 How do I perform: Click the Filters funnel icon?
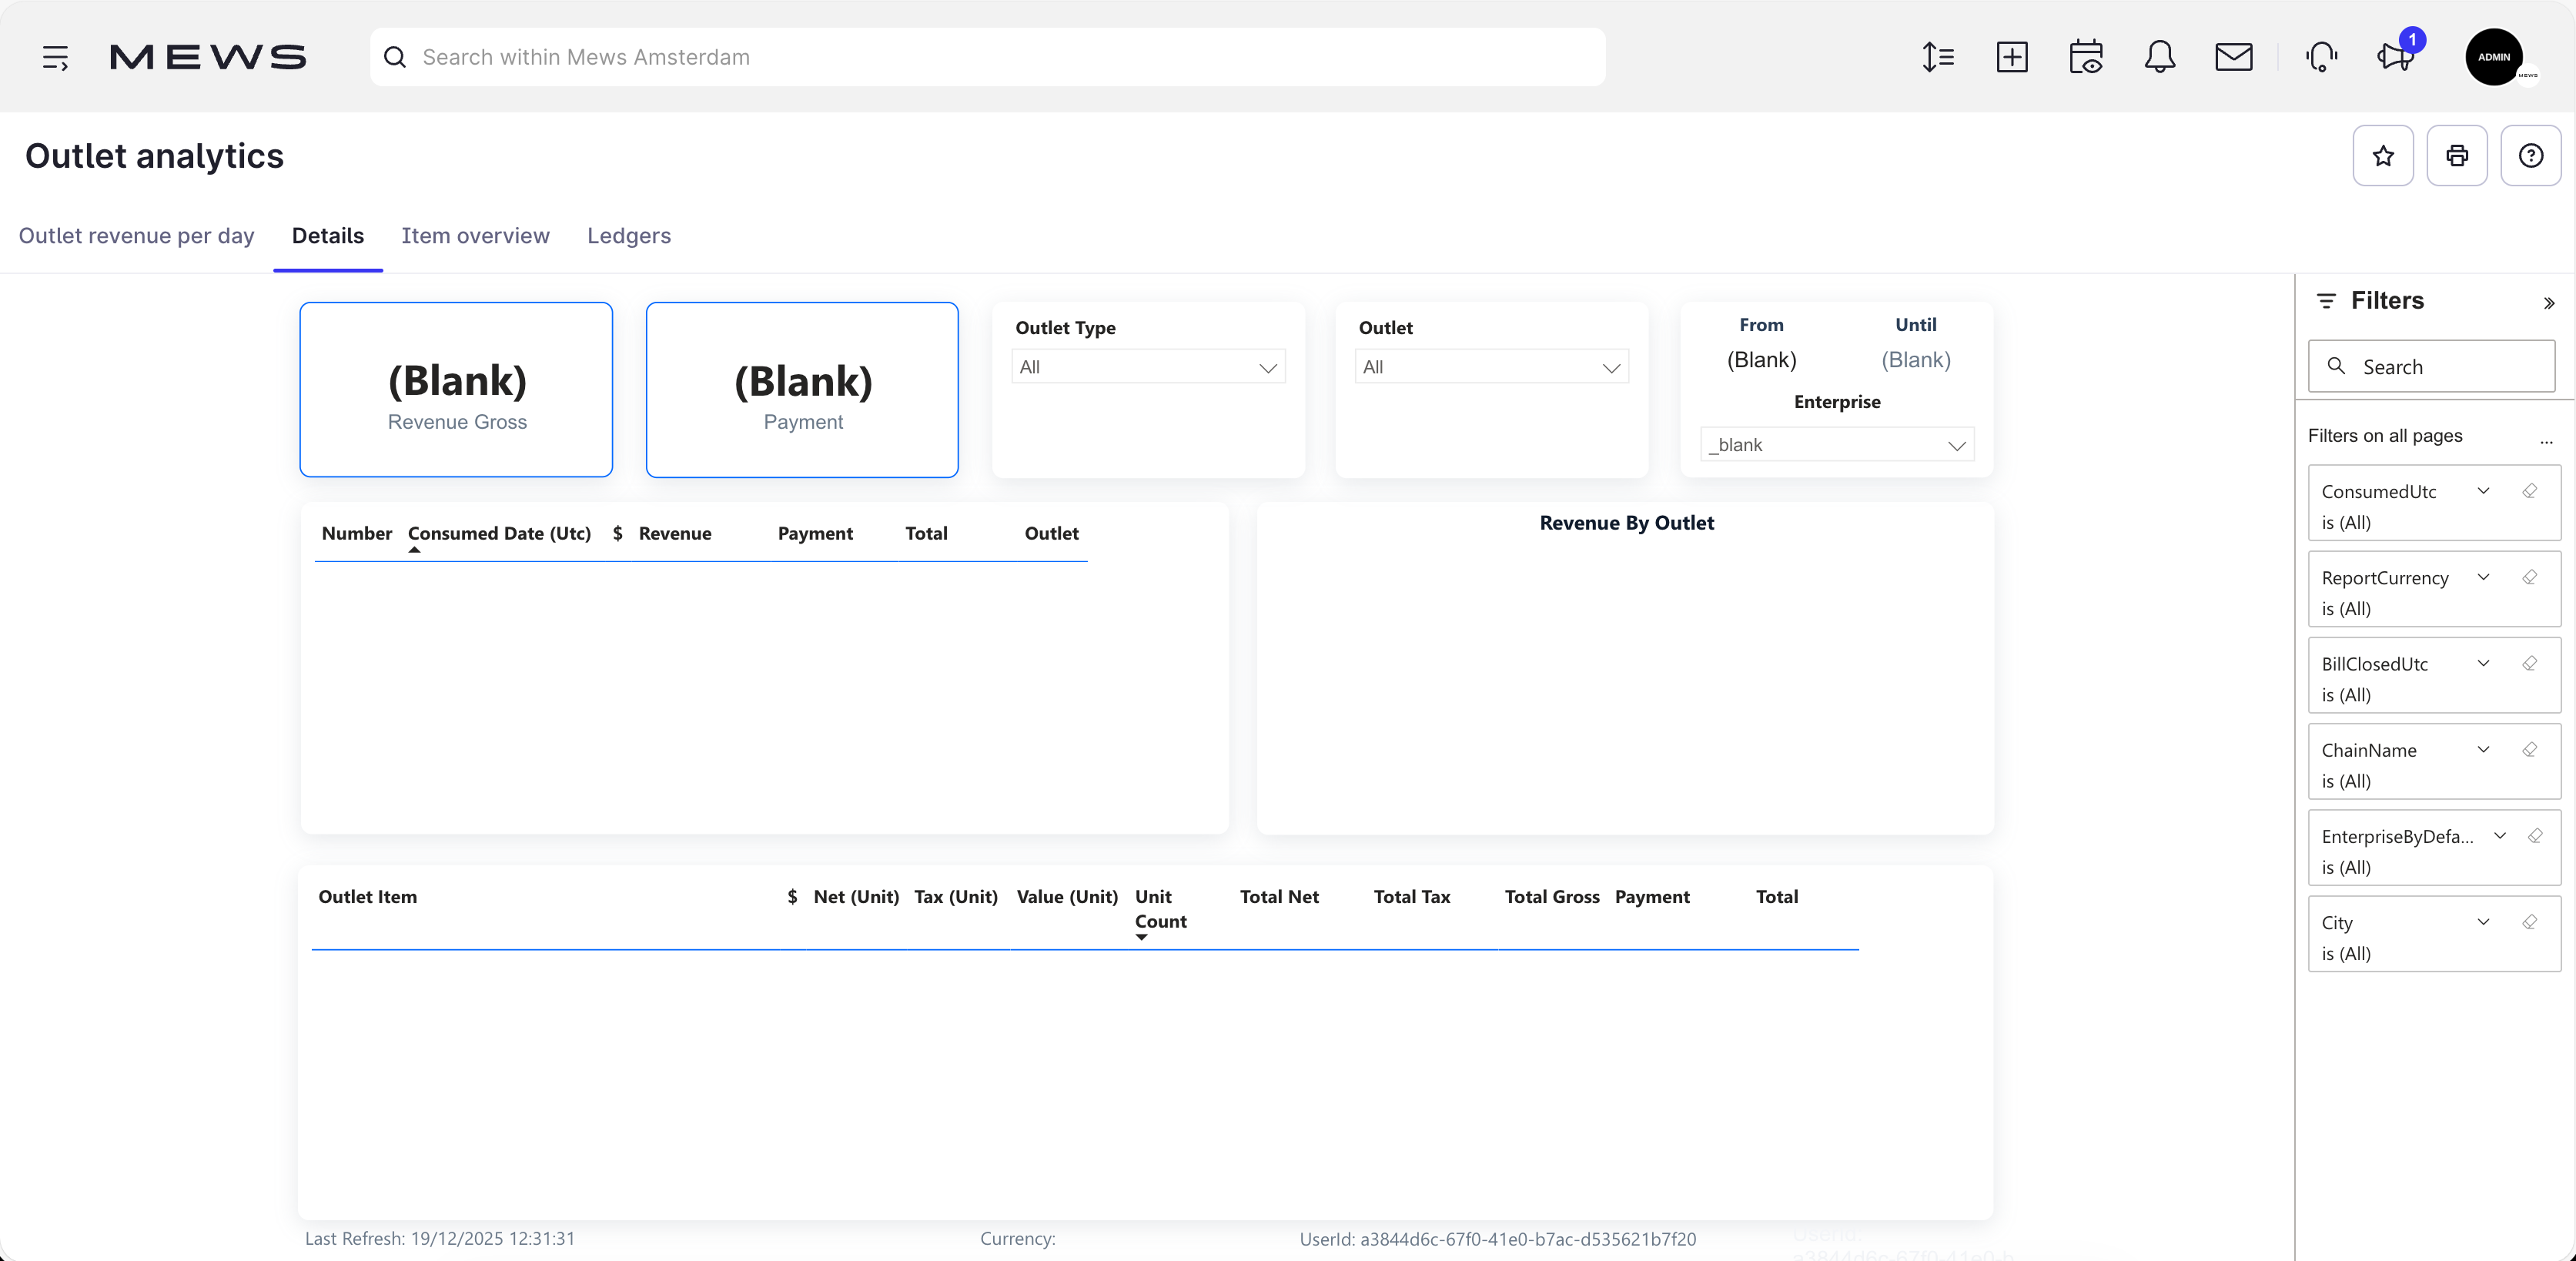click(x=2326, y=301)
